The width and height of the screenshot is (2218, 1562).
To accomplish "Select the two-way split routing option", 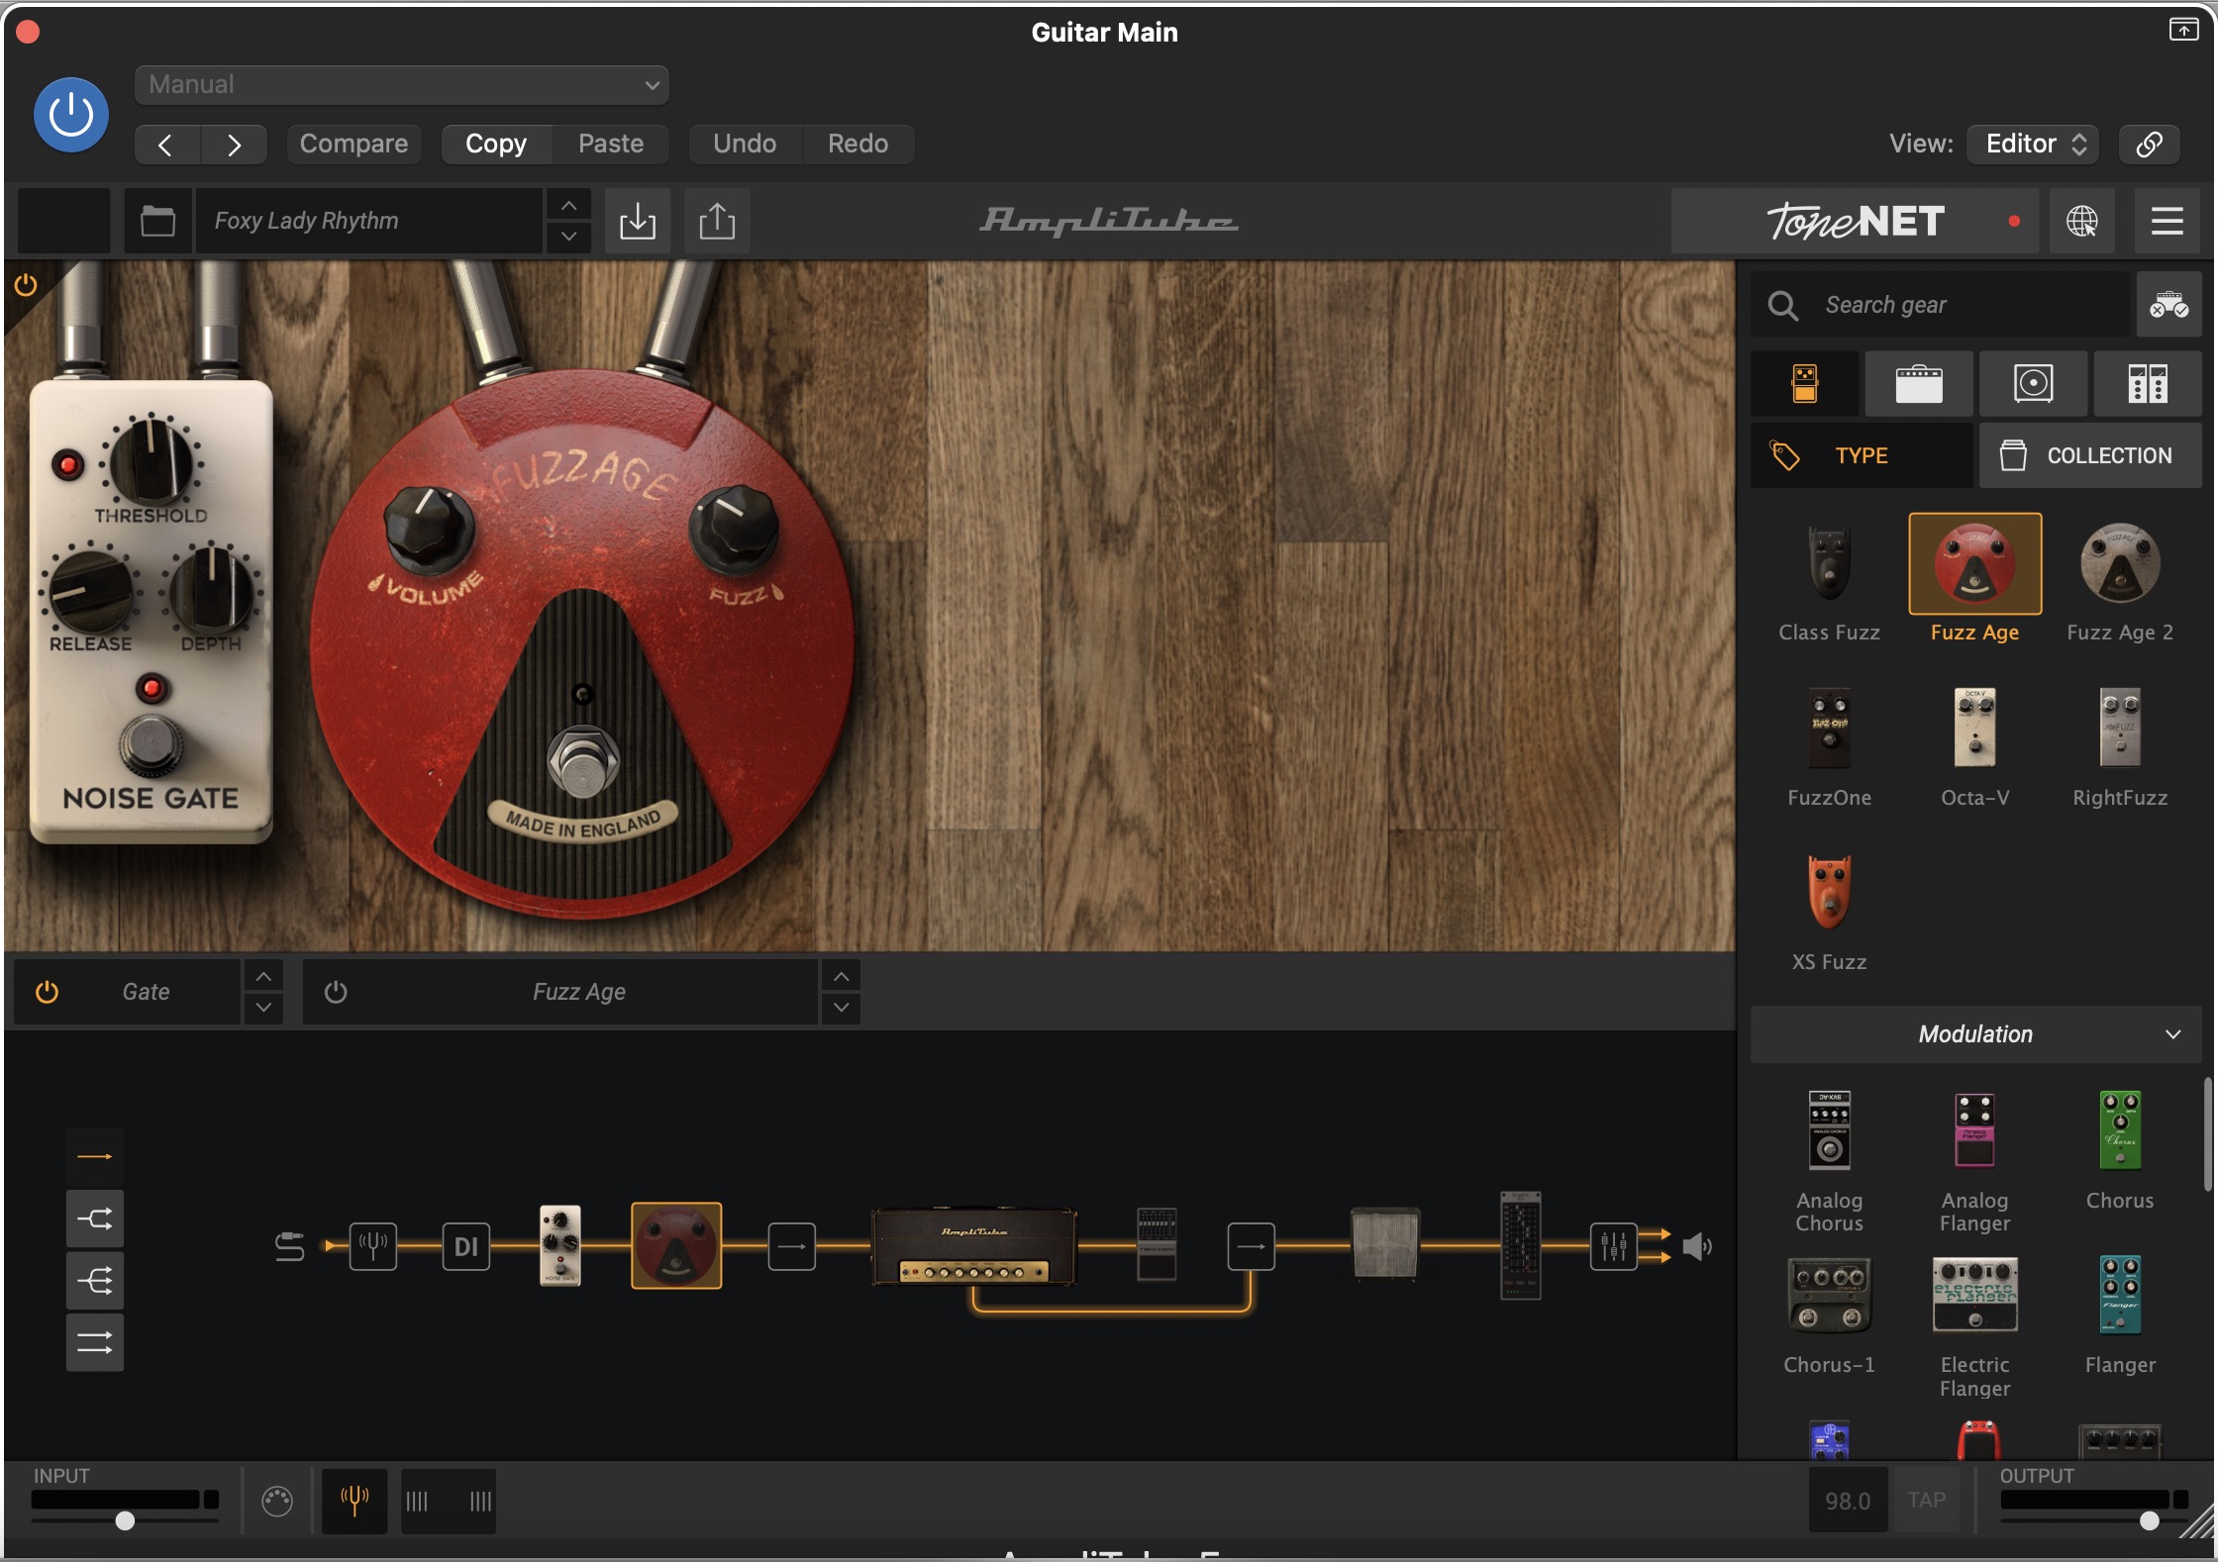I will tap(95, 1219).
